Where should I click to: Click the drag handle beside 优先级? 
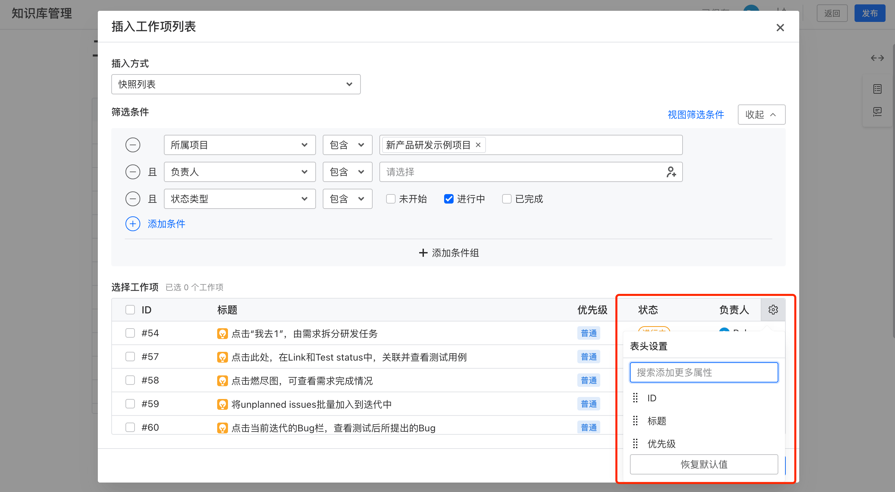pos(635,443)
